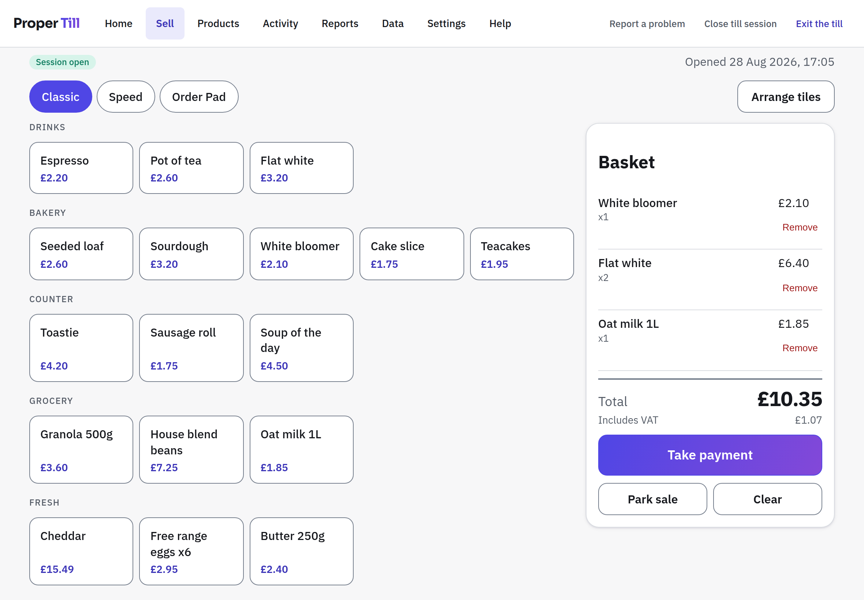864x600 pixels.
Task: Add Sourdough product tile
Action: pyautogui.click(x=191, y=254)
